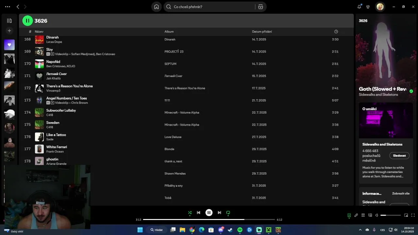
Task: Click the green saved checkmark beside Goth
Action: 411,91
